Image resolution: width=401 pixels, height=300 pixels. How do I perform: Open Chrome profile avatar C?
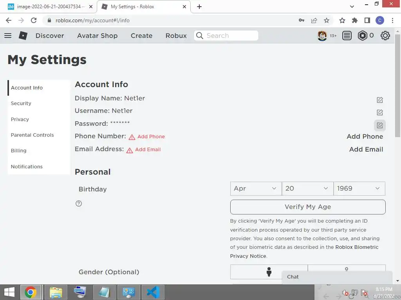pyautogui.click(x=380, y=20)
